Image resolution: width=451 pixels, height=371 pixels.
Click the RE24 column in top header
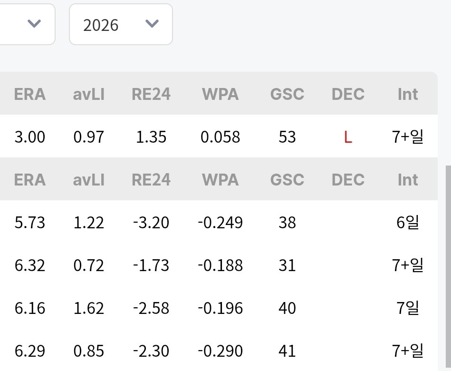click(151, 94)
